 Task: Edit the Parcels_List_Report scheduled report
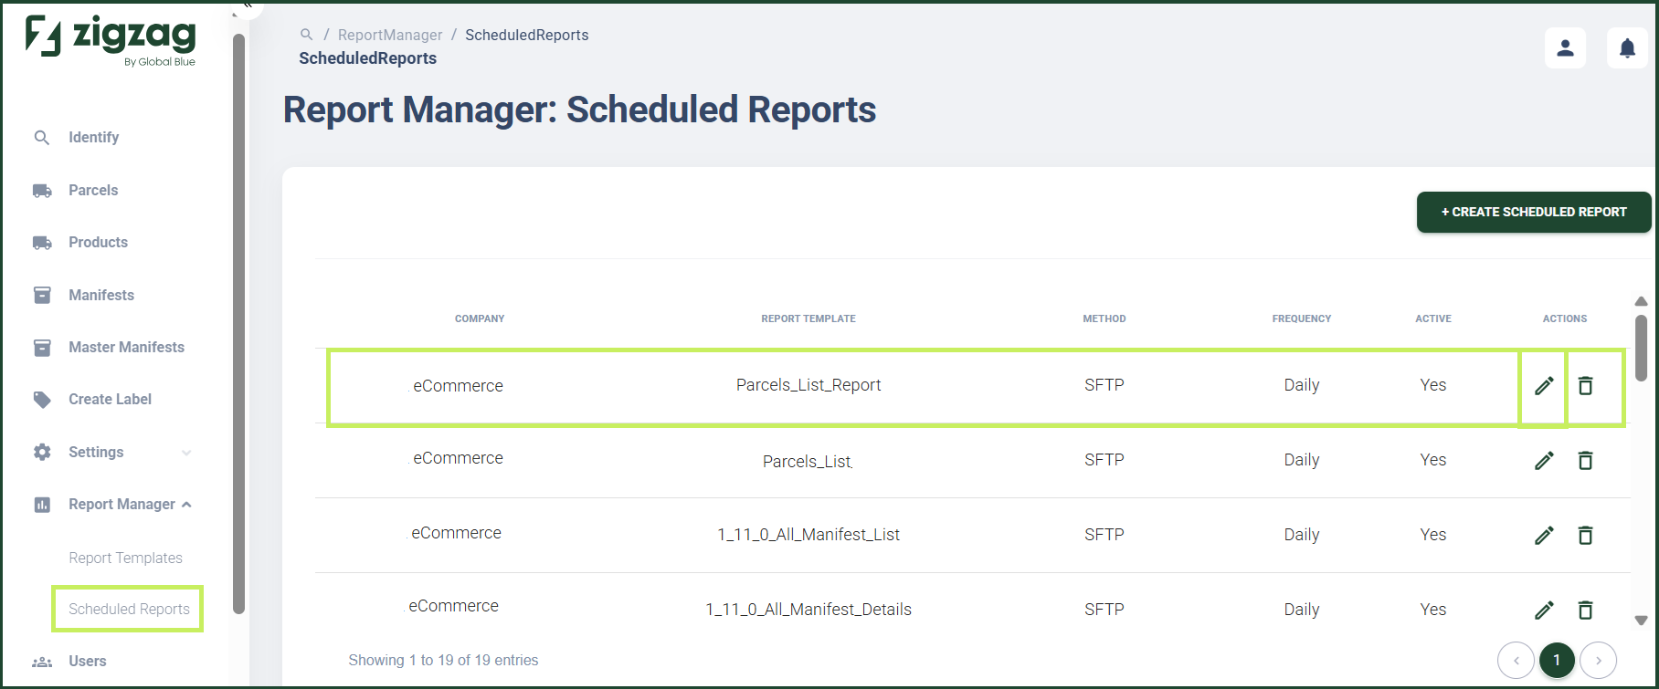pos(1544,386)
